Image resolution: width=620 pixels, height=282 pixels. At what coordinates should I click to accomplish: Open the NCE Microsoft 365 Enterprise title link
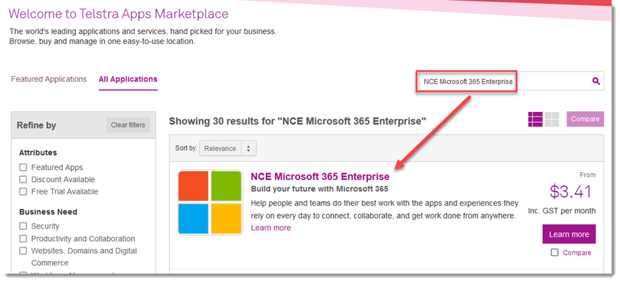(320, 177)
